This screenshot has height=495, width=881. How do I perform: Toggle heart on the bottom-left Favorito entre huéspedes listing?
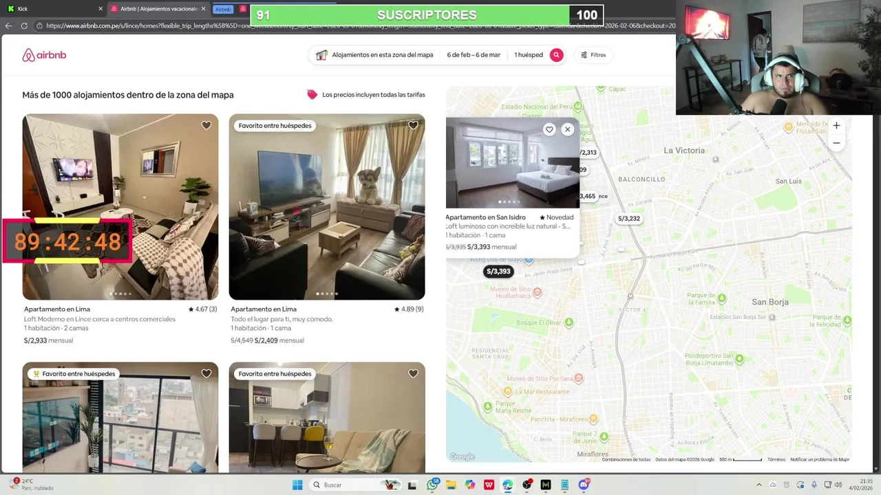click(206, 373)
